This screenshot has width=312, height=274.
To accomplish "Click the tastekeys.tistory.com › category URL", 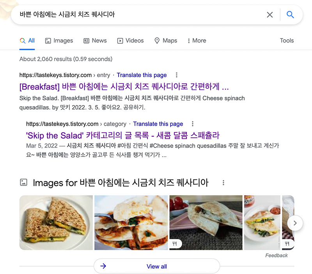I will 76,124.
